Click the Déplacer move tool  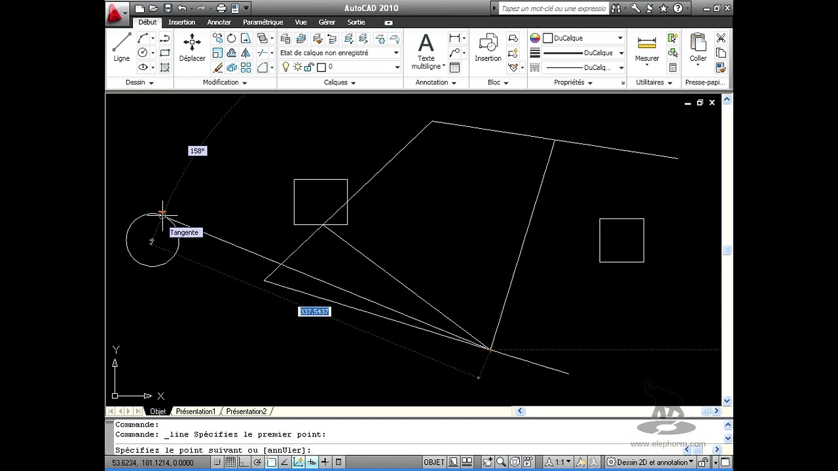coord(192,47)
